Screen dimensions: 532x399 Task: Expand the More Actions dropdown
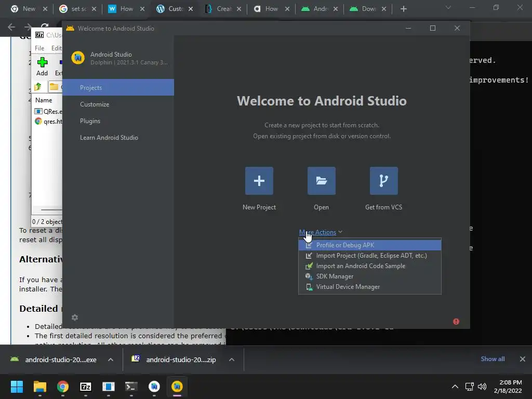pyautogui.click(x=321, y=232)
